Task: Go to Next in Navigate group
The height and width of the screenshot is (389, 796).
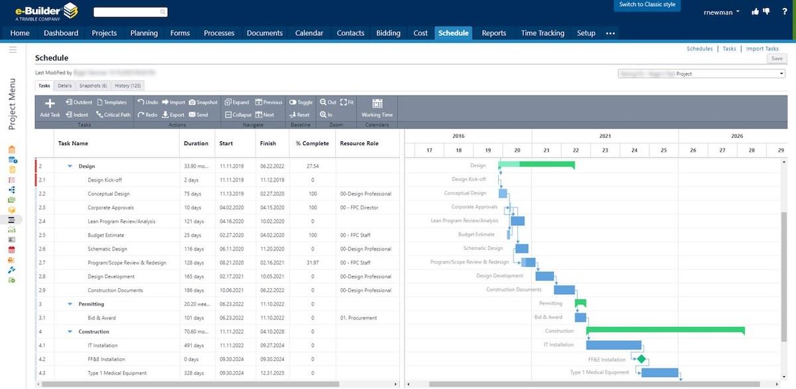Action: 264,115
